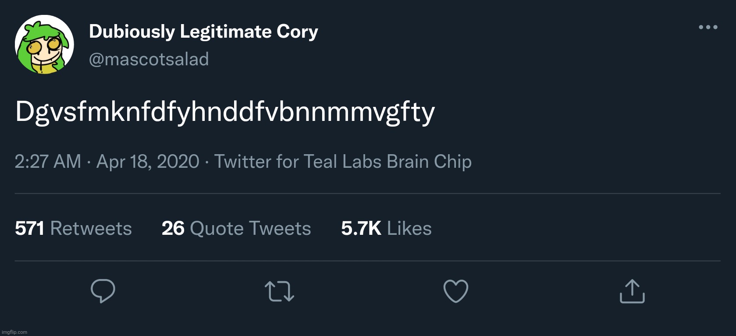Retweet this tweet using the arrows icon
This screenshot has height=336, width=736.
click(279, 291)
